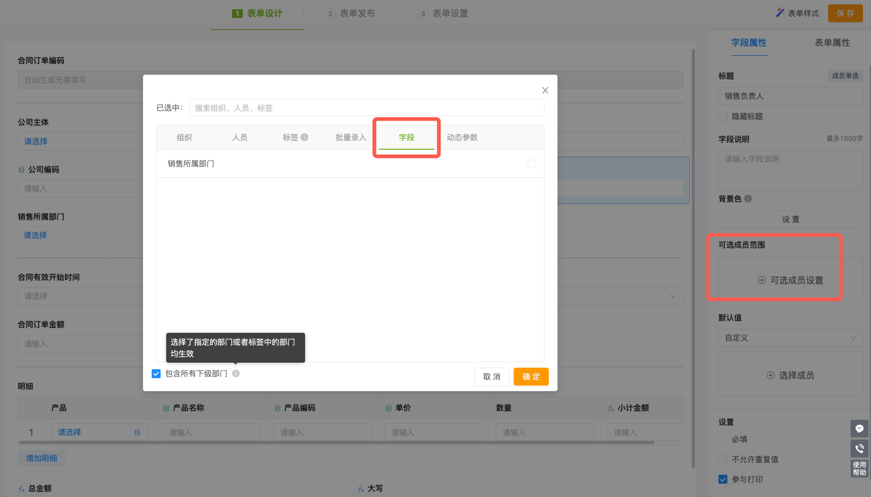Click the plus icon in 选择成员
Screen dimensions: 871x497
coord(770,375)
